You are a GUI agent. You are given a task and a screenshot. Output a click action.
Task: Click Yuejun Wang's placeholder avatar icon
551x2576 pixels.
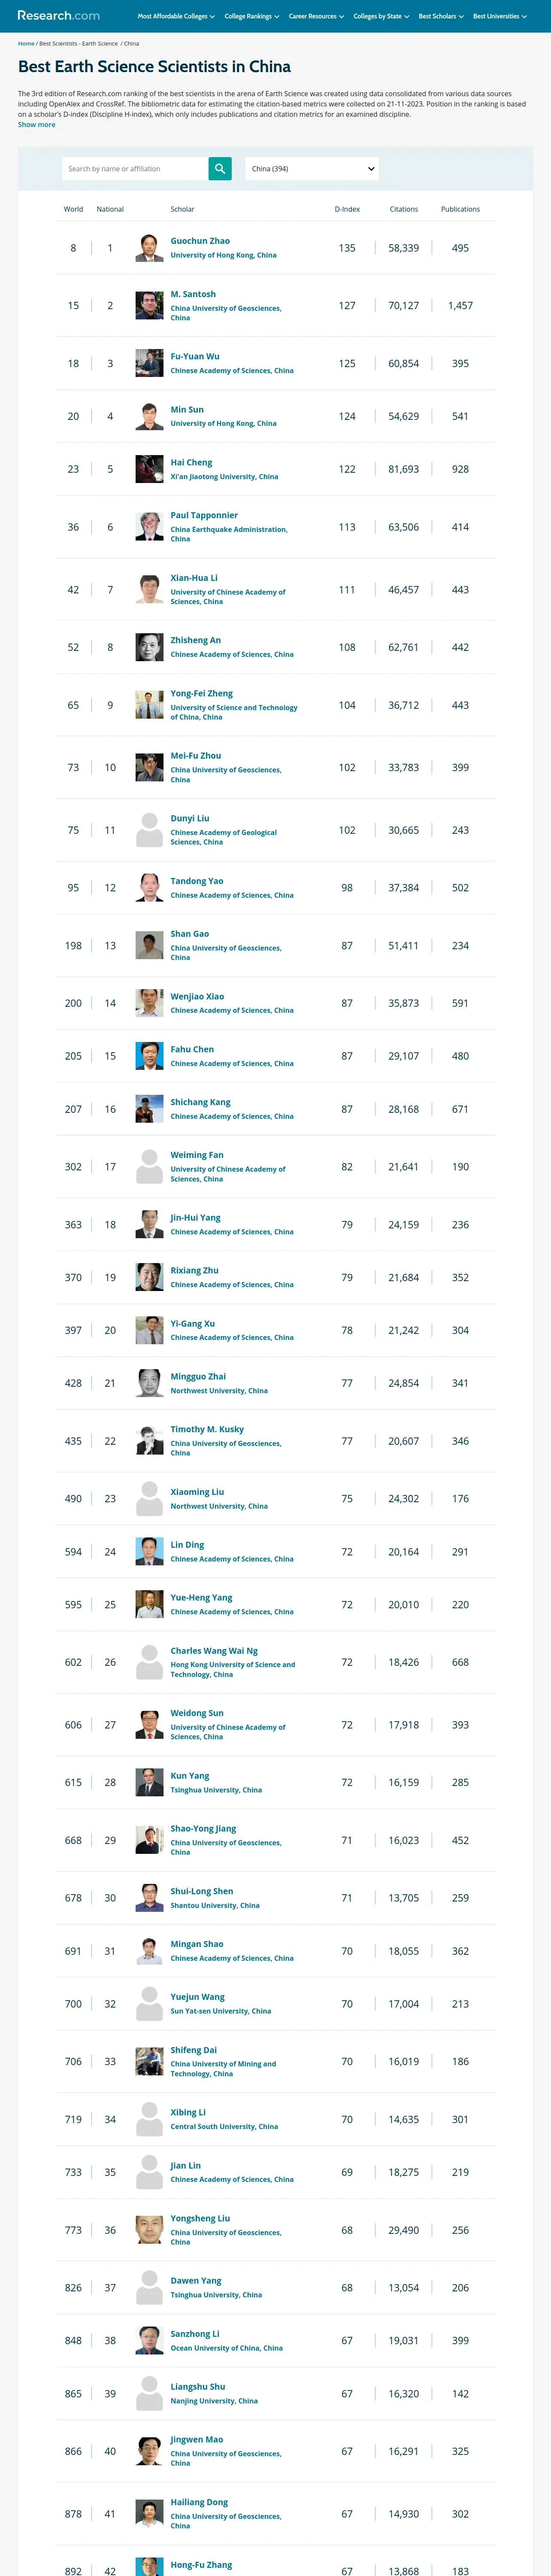(149, 2004)
